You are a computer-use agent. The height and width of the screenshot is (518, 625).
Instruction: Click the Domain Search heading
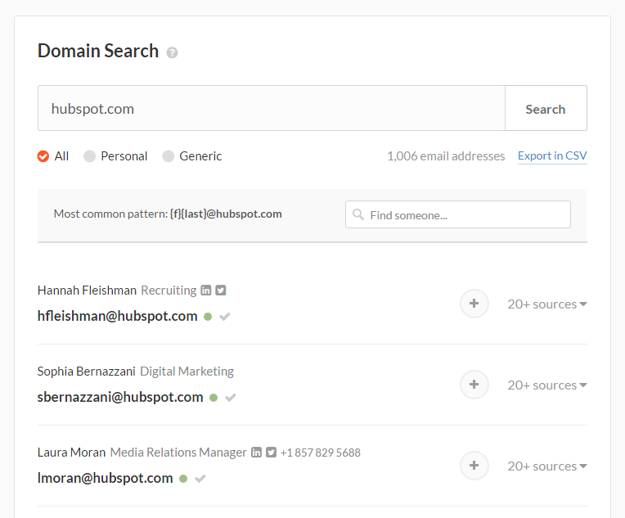[98, 51]
